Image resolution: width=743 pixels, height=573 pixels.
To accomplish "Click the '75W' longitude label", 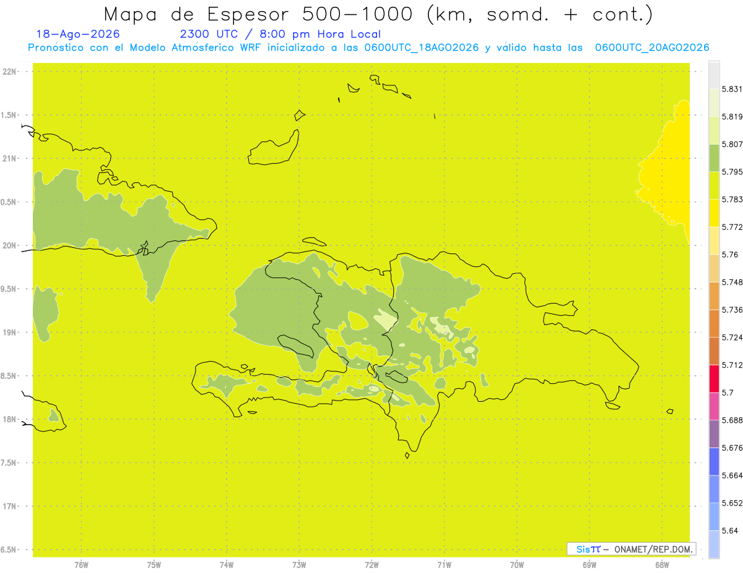I will click(154, 565).
